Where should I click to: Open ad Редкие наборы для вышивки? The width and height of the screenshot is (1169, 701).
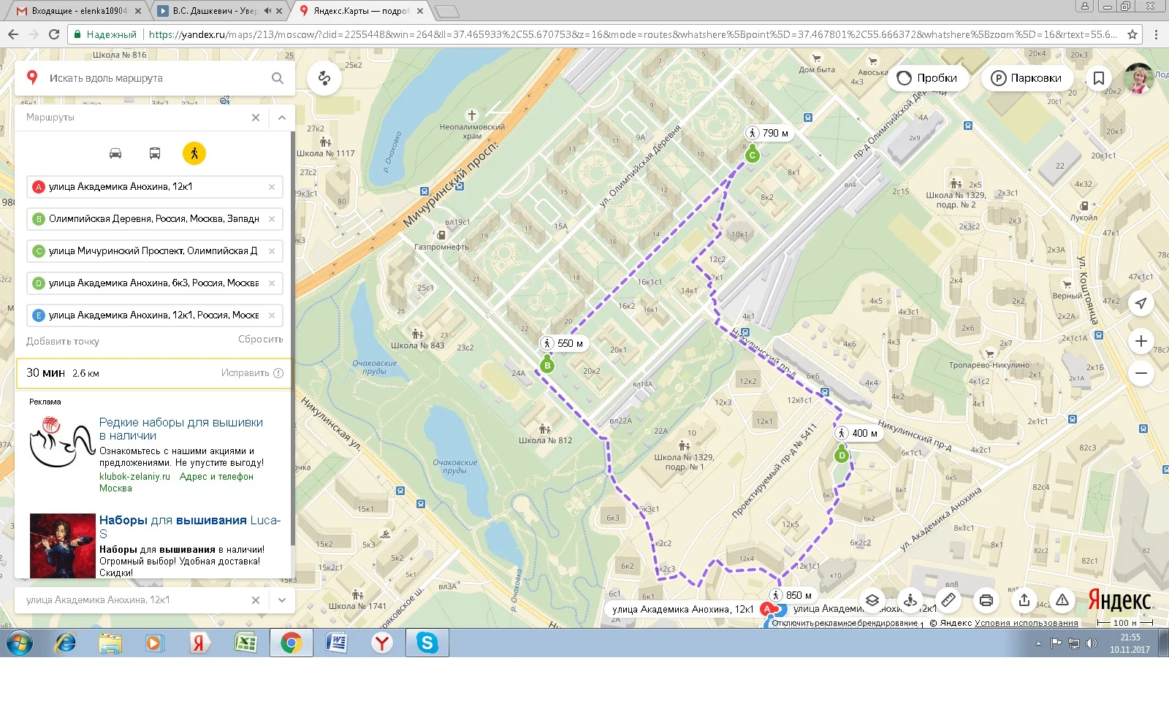click(x=181, y=429)
